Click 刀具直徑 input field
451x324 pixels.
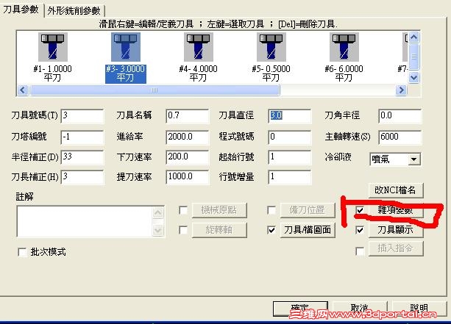tap(290, 116)
